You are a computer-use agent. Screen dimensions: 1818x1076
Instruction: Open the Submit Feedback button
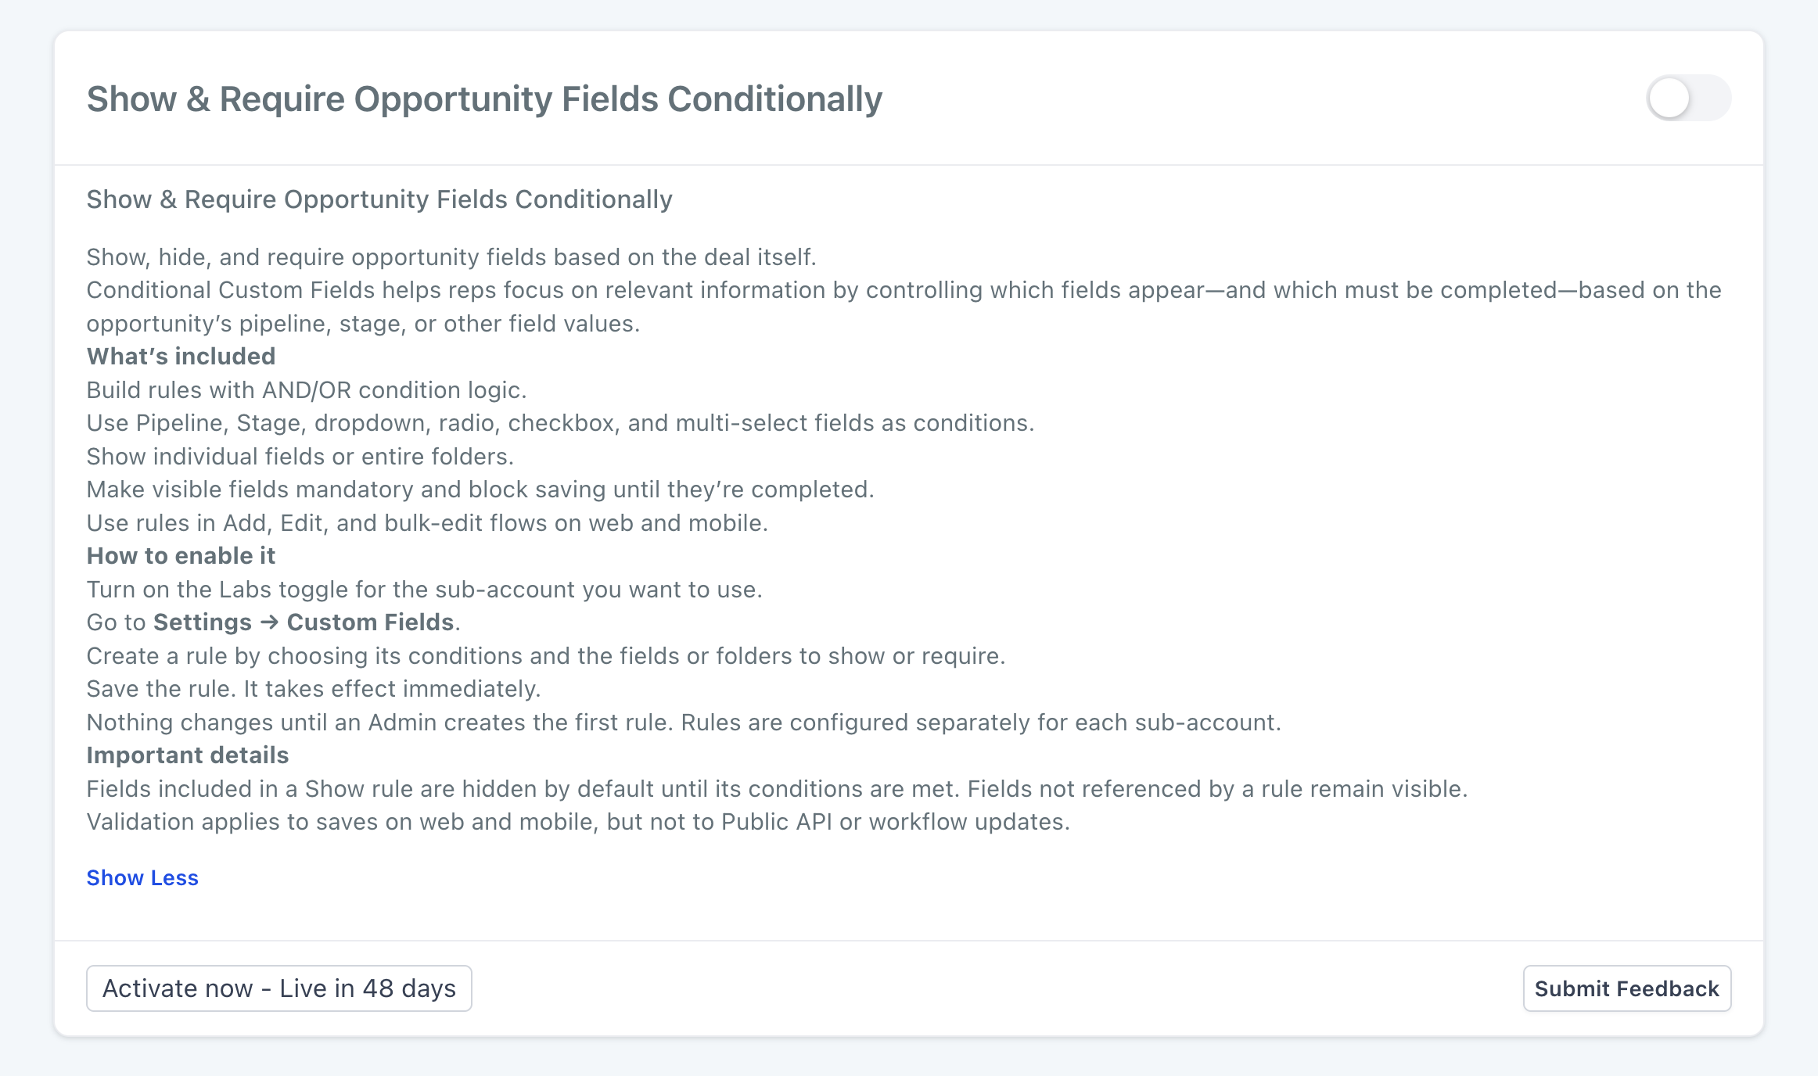tap(1627, 988)
